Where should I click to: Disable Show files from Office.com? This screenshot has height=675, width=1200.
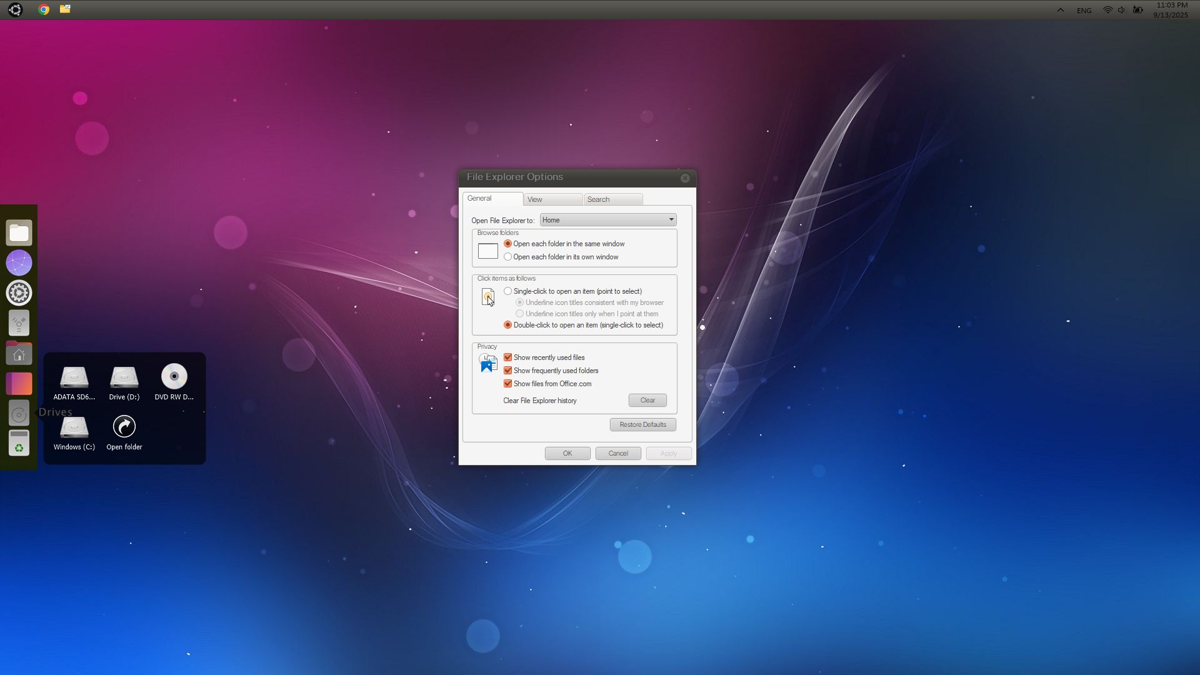coord(507,384)
